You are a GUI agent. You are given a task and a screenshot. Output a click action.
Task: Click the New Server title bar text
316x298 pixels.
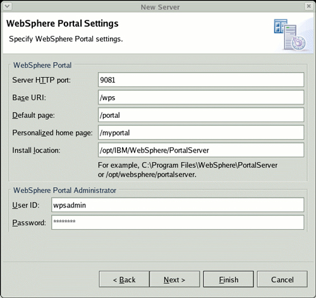click(160, 7)
